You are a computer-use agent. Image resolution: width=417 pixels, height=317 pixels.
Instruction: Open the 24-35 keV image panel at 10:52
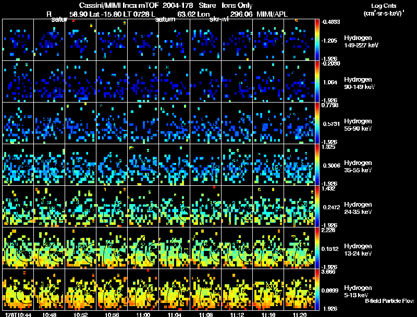point(81,207)
